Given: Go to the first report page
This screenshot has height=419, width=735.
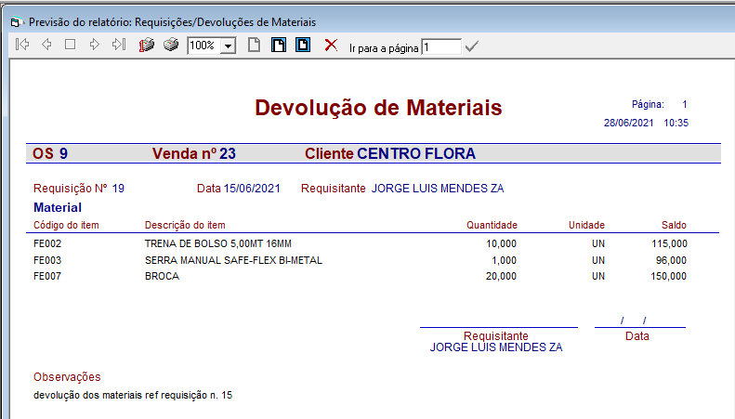Looking at the screenshot, I should pos(23,45).
